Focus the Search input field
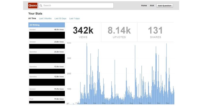Viewport: 202px width, 106px height. (76, 6)
